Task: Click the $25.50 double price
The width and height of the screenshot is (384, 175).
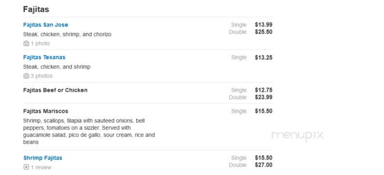Action: click(x=264, y=32)
